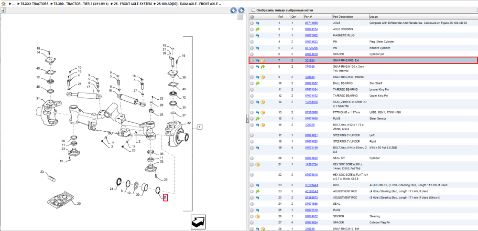Open part number link 87714059
The image size is (478, 231).
pos(311,23)
